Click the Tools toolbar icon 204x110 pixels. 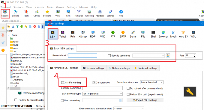[x=26, y=13]
